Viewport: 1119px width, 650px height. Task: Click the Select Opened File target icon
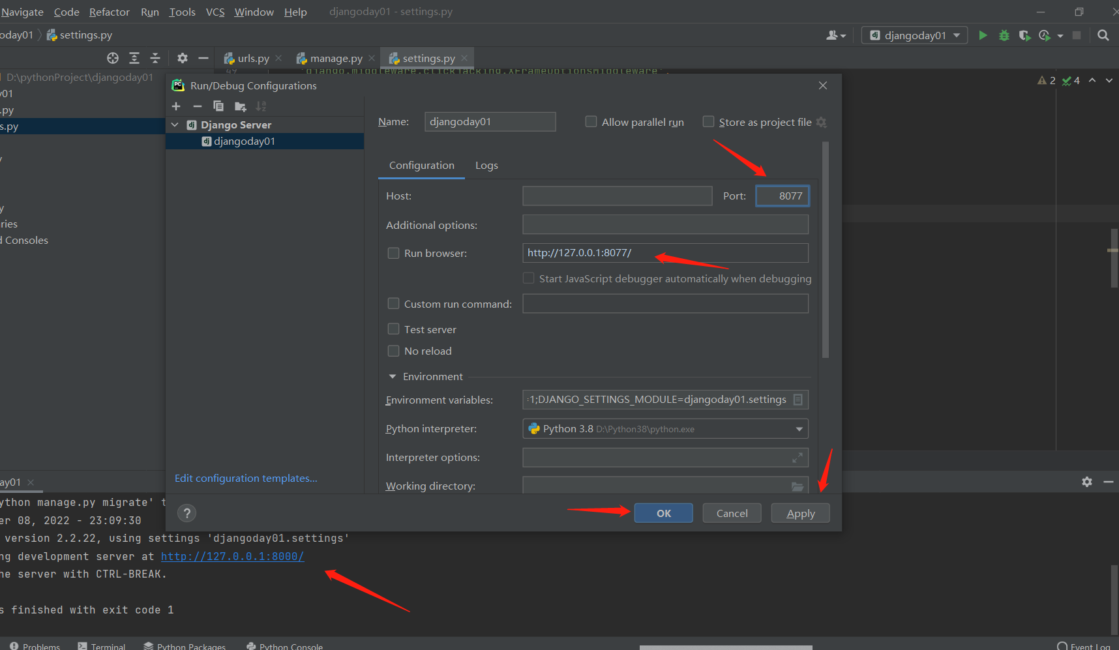(x=113, y=58)
